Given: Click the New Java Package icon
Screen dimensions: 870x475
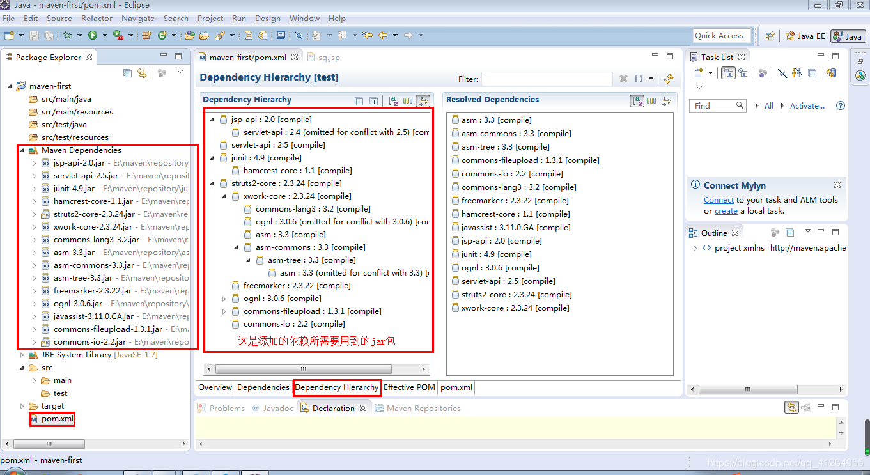Looking at the screenshot, I should click(x=146, y=35).
